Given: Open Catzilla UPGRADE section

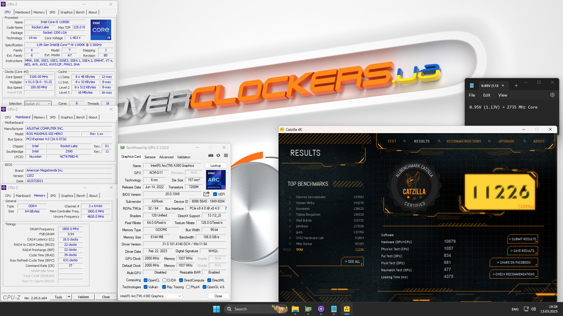Looking at the screenshot, I should click(506, 141).
